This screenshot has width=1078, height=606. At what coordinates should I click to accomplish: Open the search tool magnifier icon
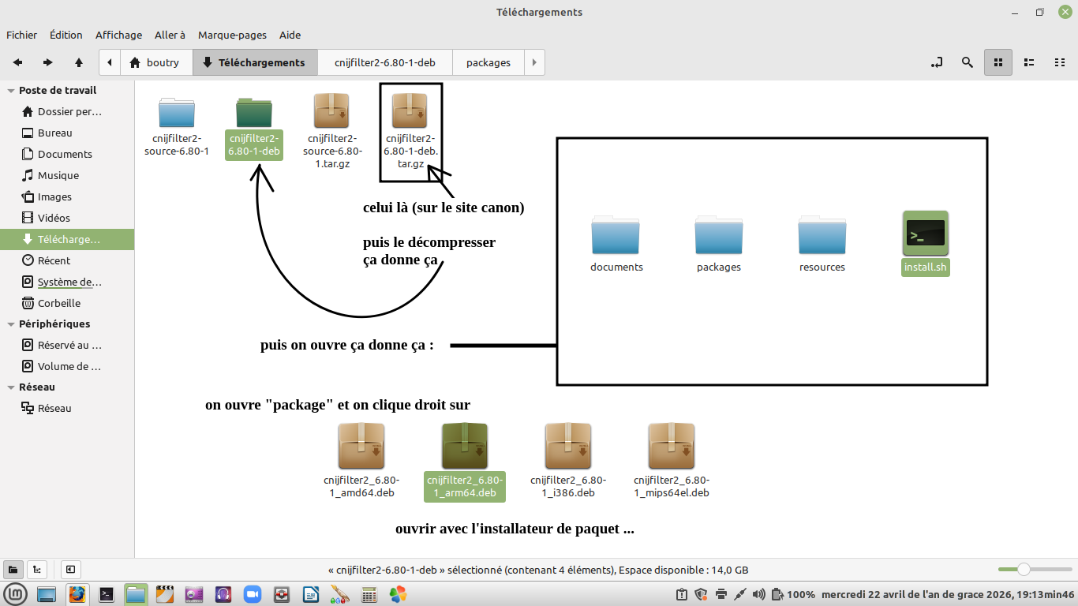(x=967, y=62)
